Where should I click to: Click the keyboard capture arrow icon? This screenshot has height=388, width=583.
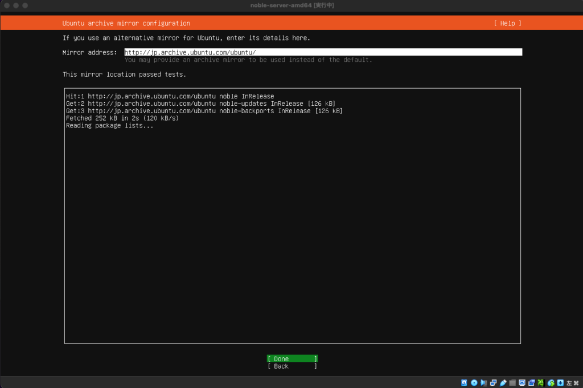(560, 383)
